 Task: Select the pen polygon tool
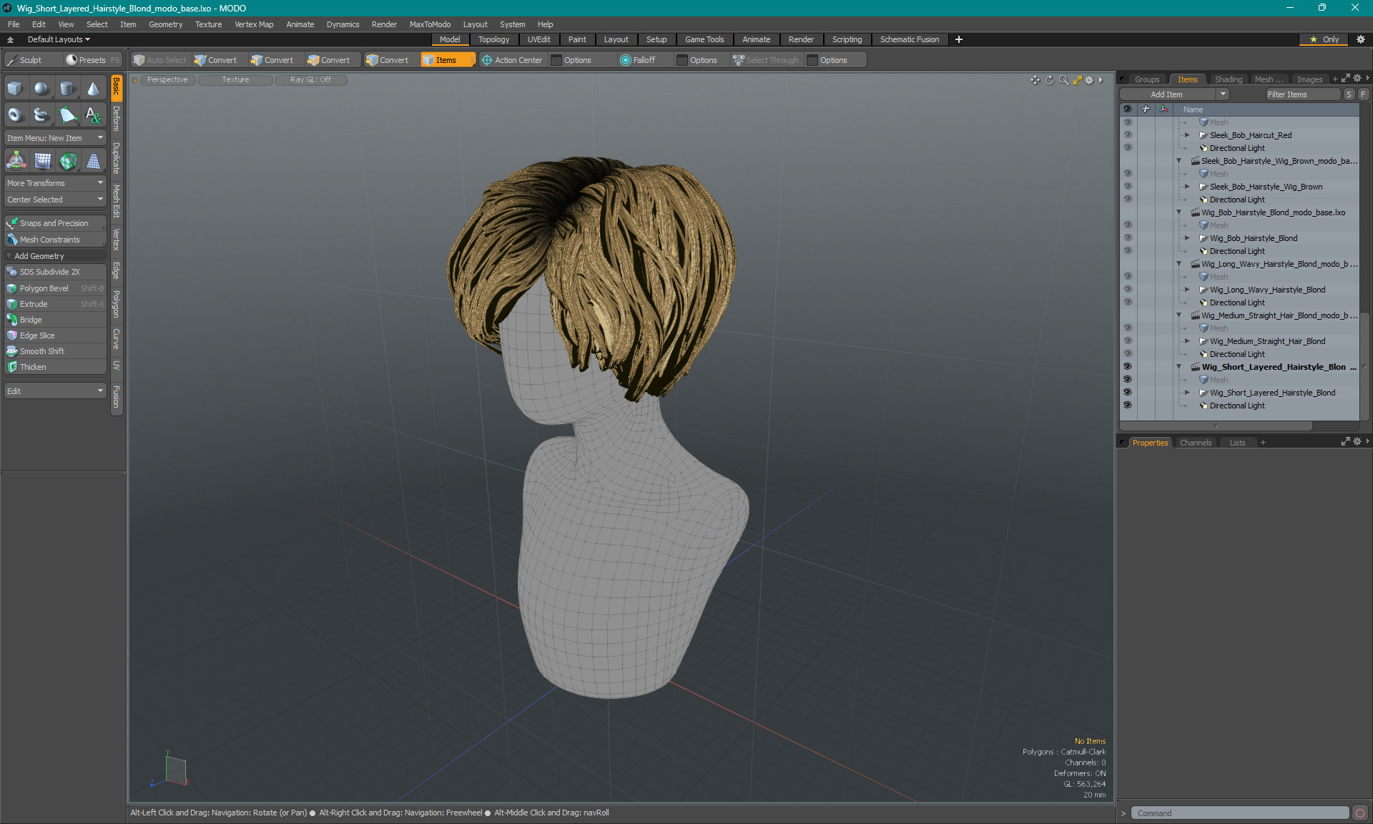pos(67,114)
